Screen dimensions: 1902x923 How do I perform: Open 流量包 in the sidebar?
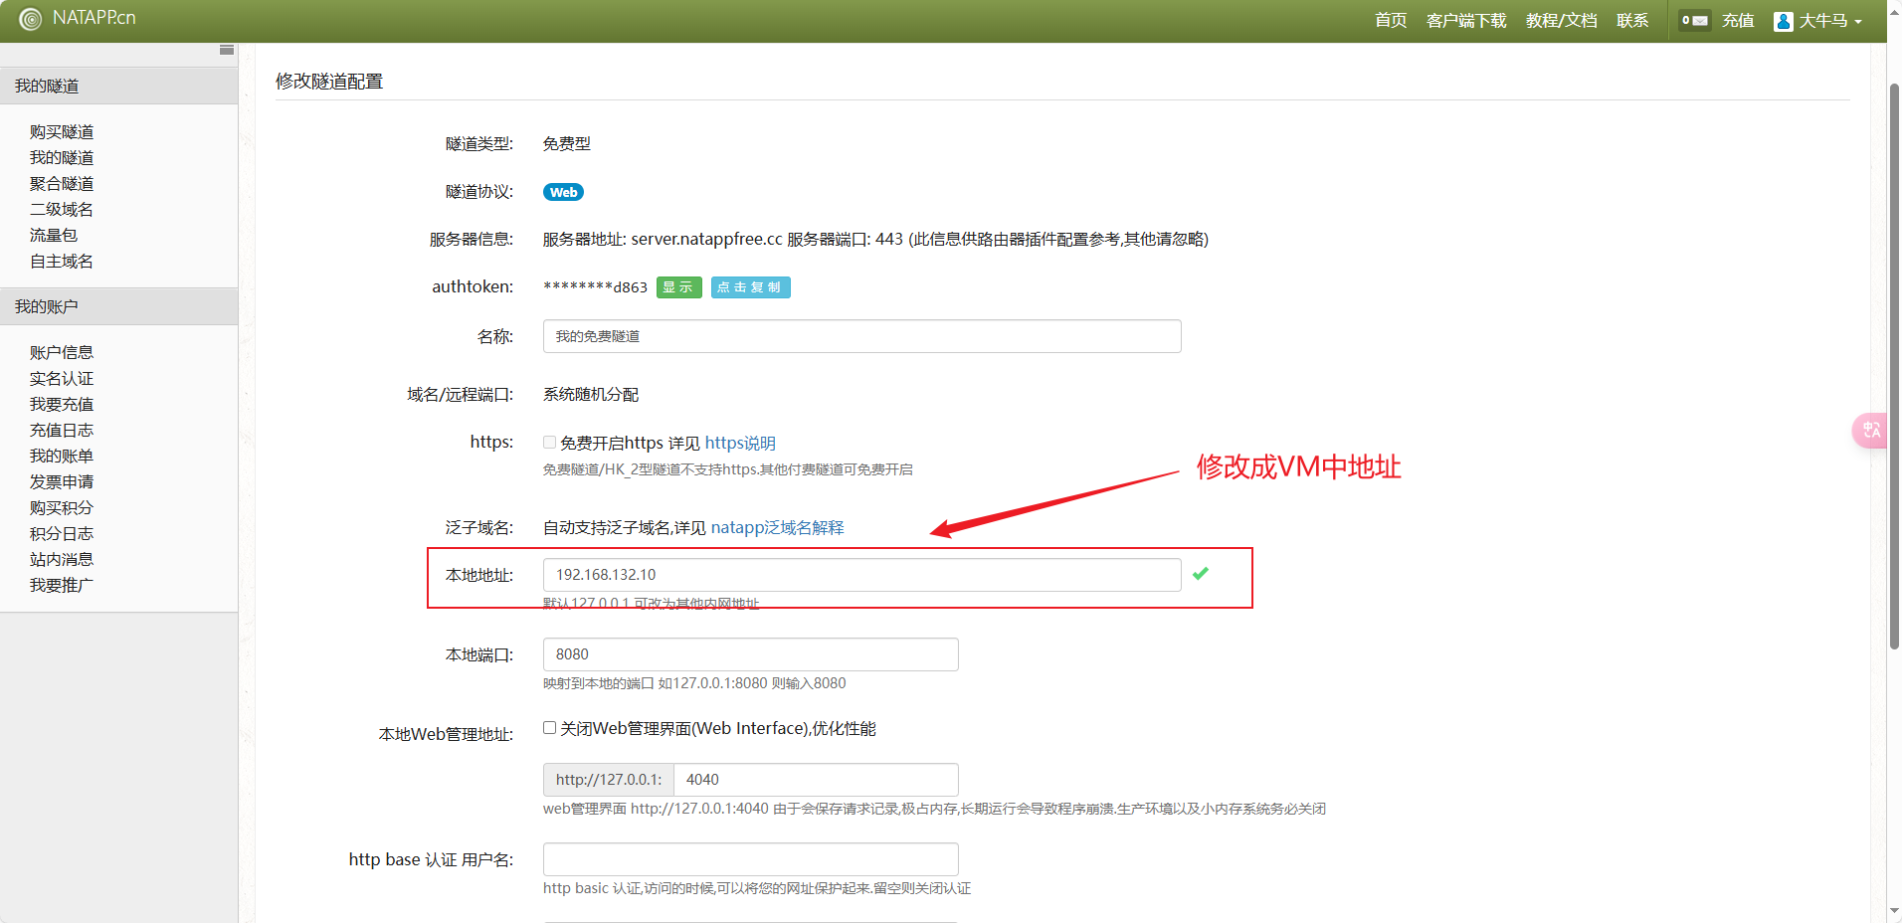coord(54,236)
